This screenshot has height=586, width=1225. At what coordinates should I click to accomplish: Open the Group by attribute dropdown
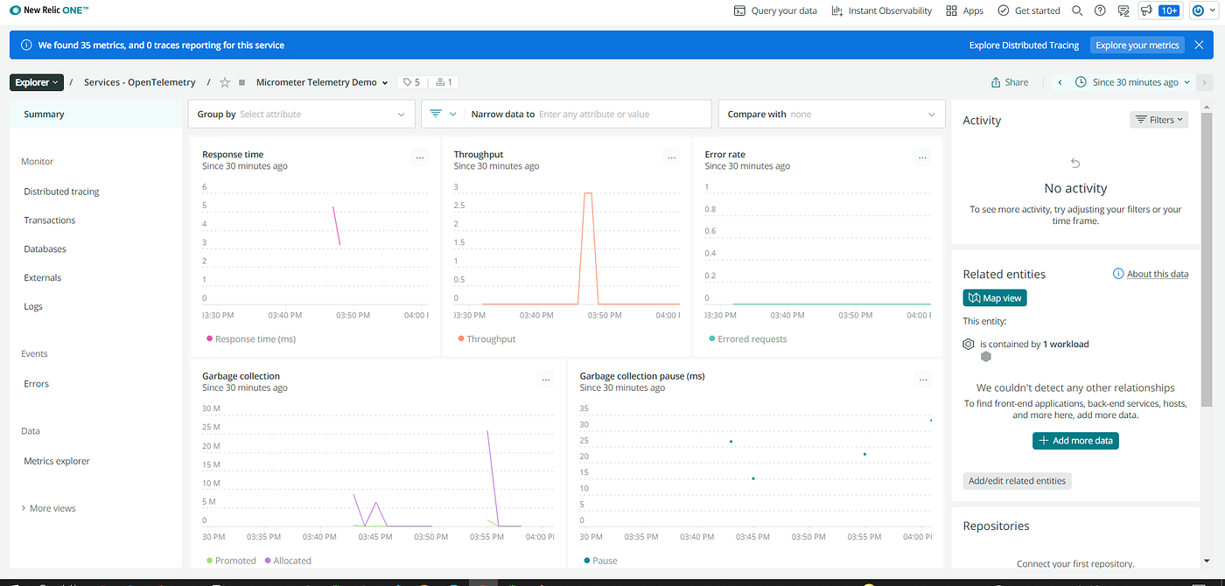coord(301,114)
